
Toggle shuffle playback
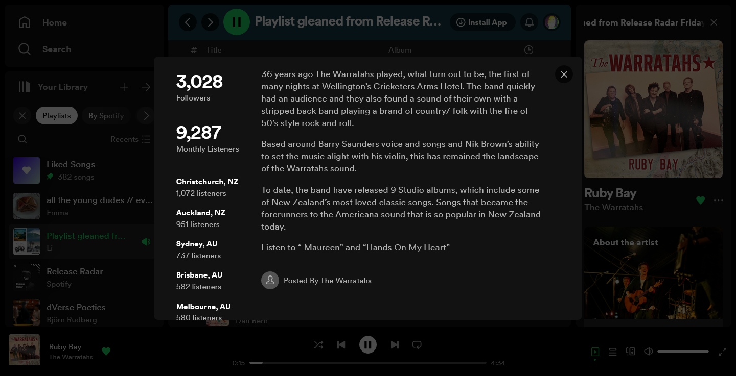(x=318, y=345)
